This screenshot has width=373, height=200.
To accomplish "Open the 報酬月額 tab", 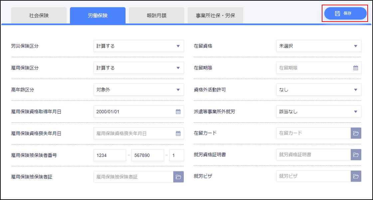I will [156, 16].
